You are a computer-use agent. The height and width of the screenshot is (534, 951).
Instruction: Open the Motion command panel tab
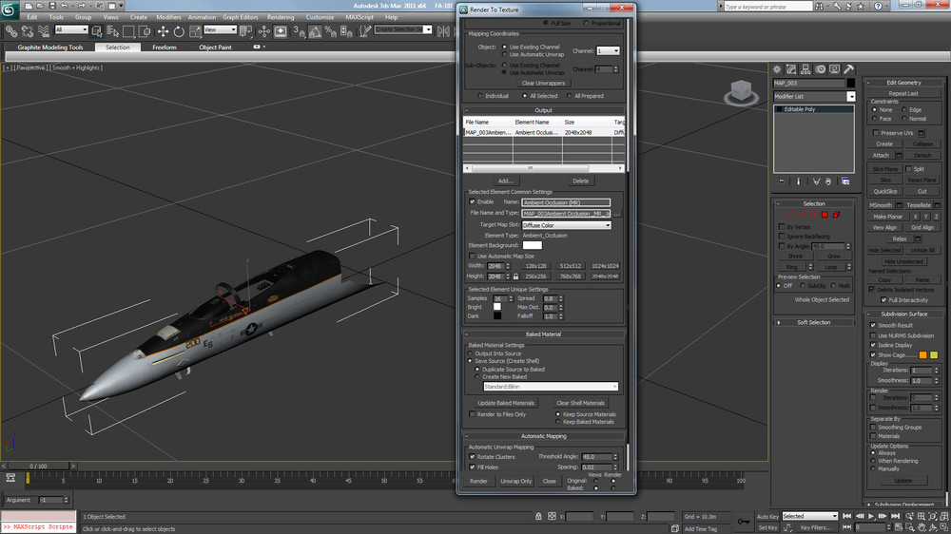(x=819, y=69)
